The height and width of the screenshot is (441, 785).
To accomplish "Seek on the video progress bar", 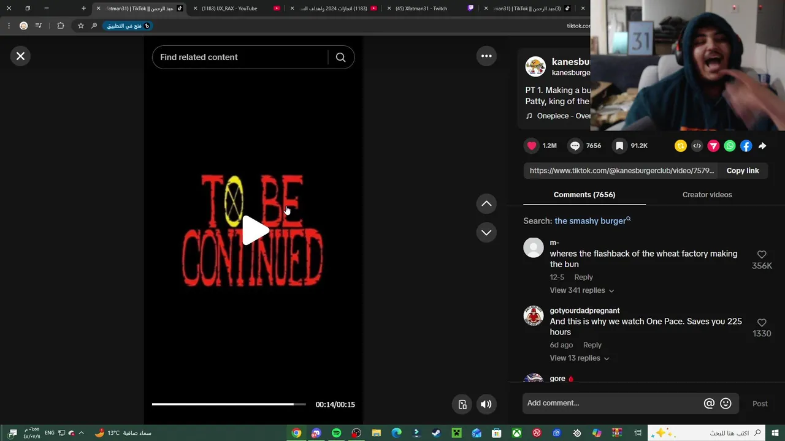I will 229,404.
